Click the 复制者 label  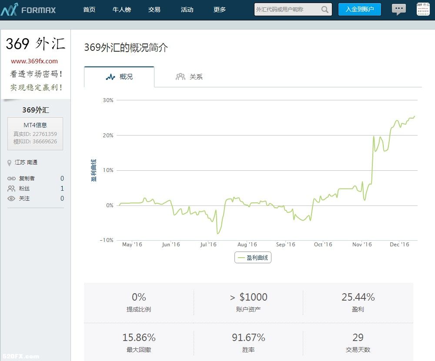coord(27,179)
